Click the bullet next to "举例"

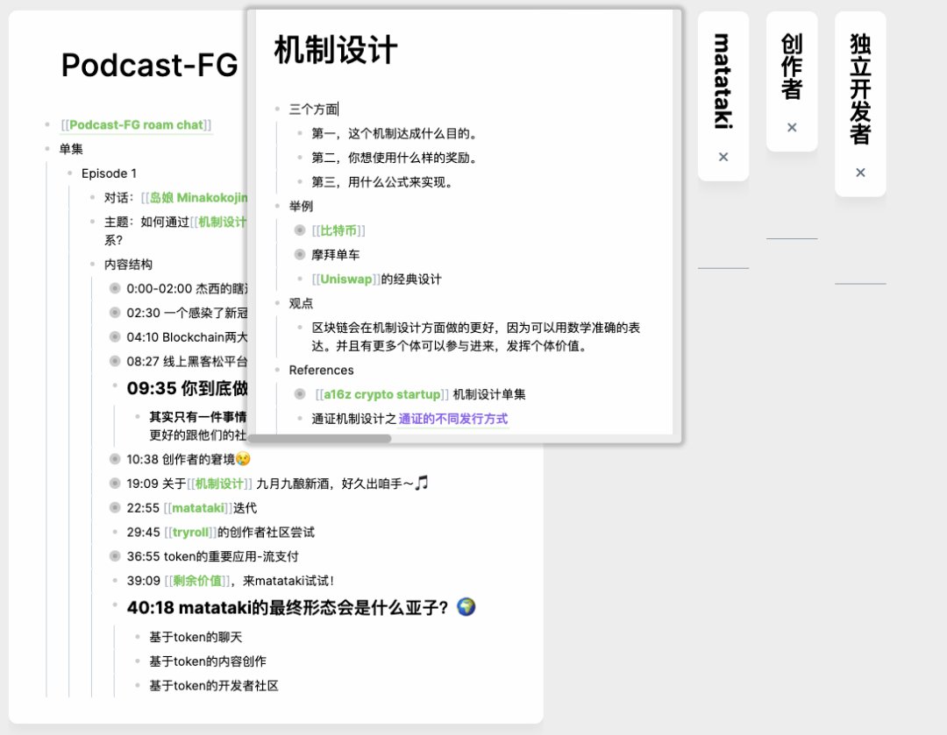279,206
